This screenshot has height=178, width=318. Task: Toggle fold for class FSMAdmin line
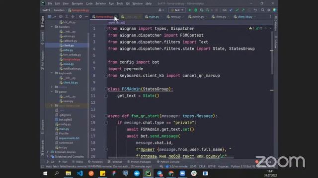click(x=106, y=89)
